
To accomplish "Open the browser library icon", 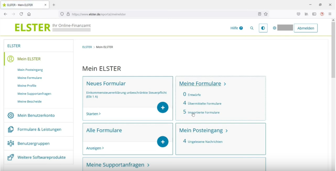I will [x=306, y=14].
